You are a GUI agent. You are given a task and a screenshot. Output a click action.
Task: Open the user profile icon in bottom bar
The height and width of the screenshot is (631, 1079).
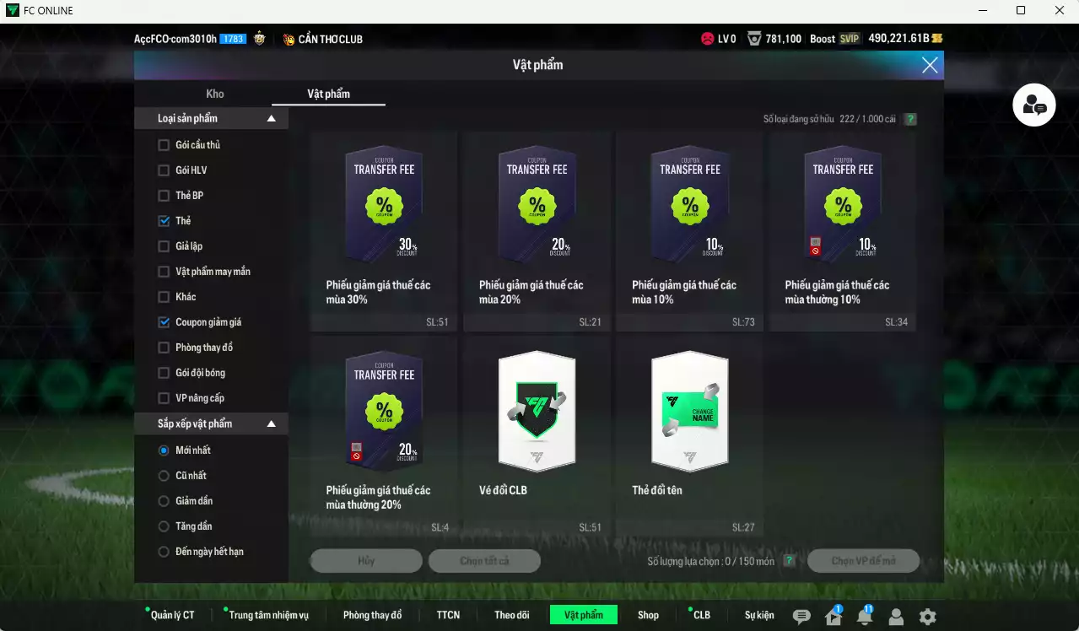[896, 617]
